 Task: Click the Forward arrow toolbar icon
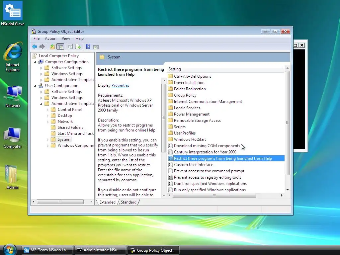coord(42,46)
